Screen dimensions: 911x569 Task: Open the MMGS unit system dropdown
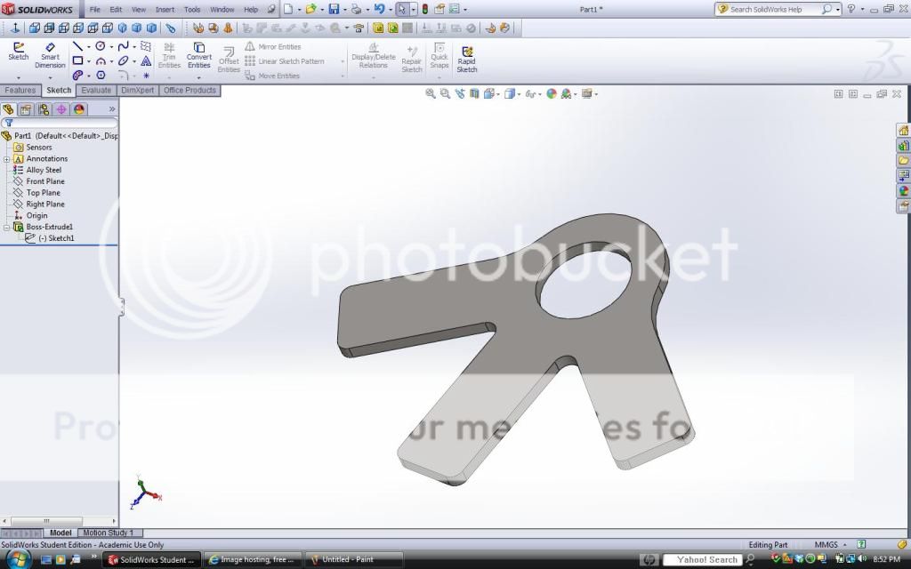843,545
